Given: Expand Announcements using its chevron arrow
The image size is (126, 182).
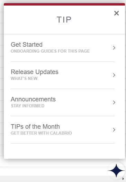Looking at the screenshot, I should click(x=114, y=102).
